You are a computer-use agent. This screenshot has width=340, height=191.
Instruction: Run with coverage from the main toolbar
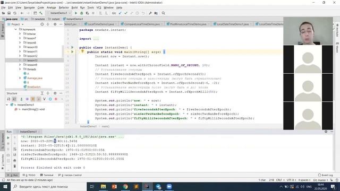pyautogui.click(x=87, y=13)
